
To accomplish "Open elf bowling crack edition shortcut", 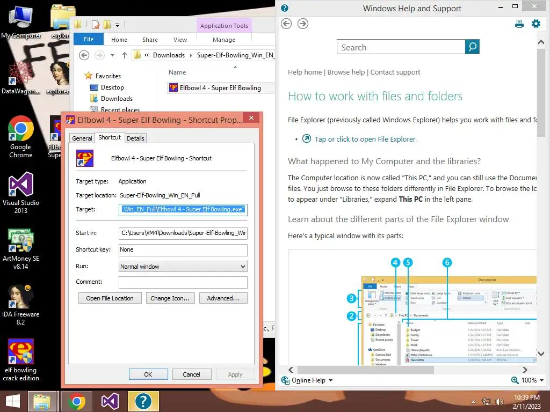I will tap(21, 360).
